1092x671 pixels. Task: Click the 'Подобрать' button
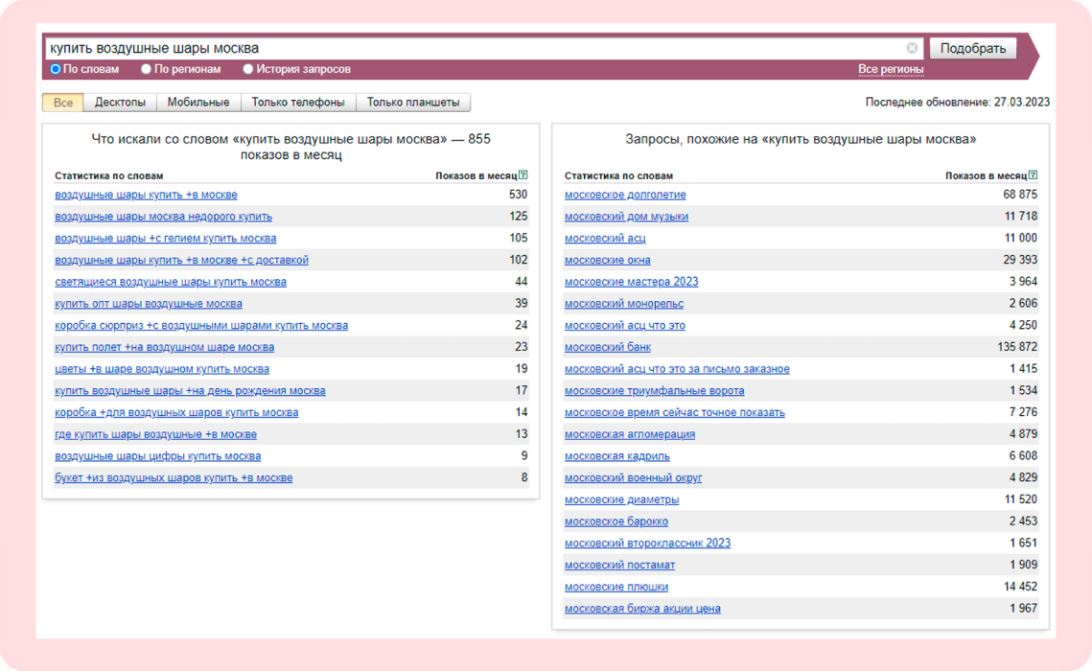(973, 48)
